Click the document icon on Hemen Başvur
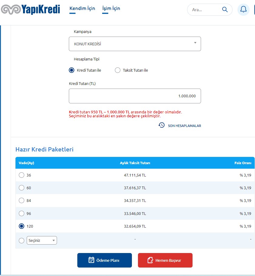 (150, 260)
